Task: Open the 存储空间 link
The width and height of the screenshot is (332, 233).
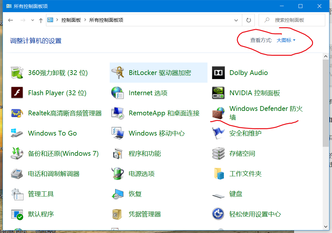Action: (x=242, y=154)
